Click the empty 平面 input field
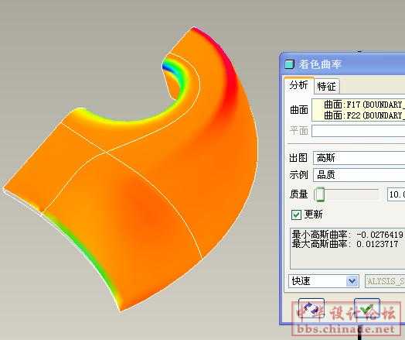This screenshot has width=405, height=340. click(359, 131)
